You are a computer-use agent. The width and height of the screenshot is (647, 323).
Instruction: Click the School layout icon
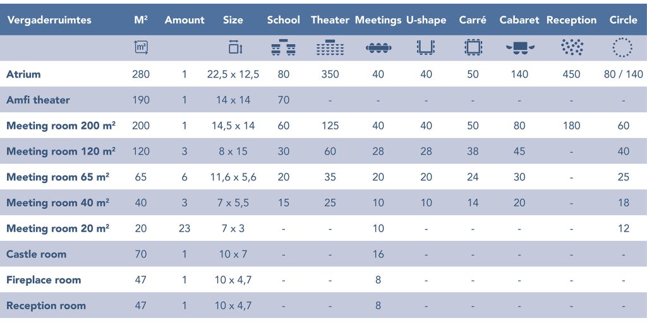(x=284, y=47)
